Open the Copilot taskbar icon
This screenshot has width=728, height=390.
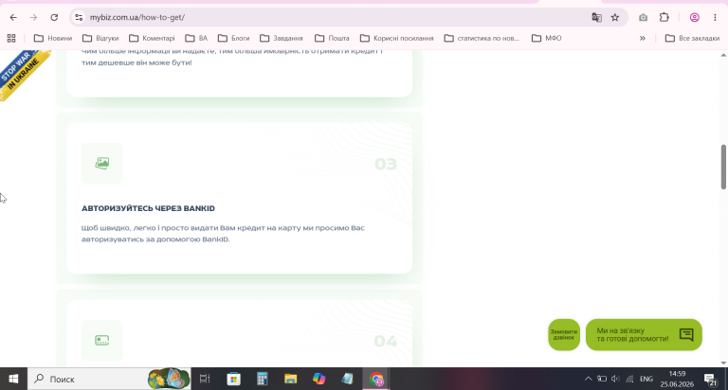click(x=318, y=379)
